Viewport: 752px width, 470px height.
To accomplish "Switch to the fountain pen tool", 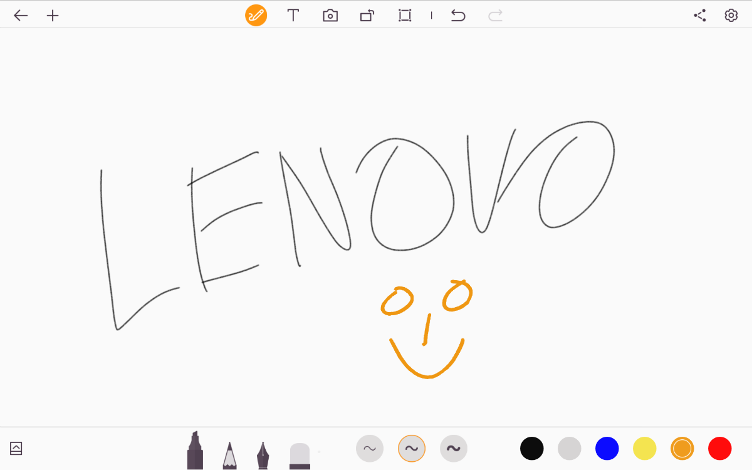I will coord(263,455).
